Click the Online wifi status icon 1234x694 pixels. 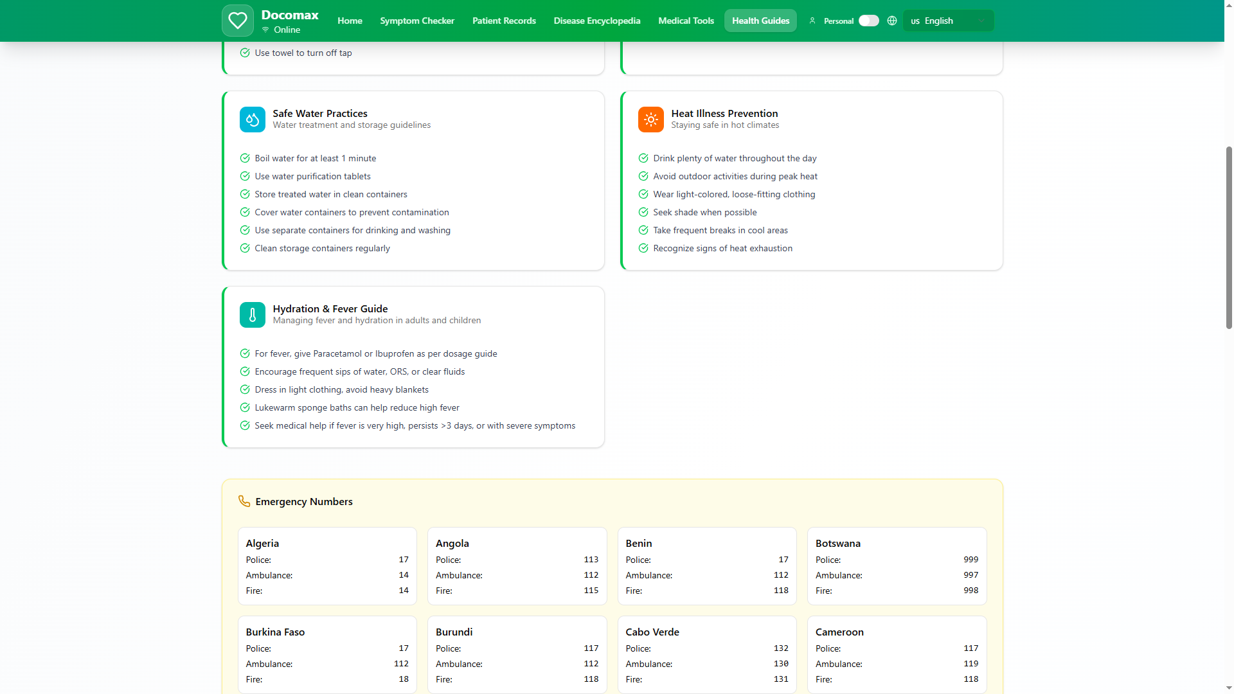coord(265,30)
